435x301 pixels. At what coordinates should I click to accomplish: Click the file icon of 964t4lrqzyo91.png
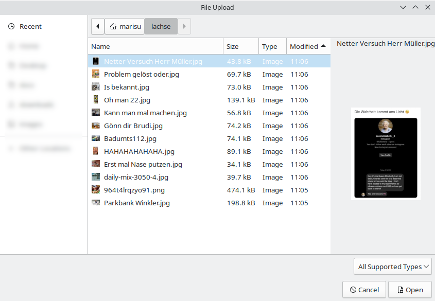96,190
